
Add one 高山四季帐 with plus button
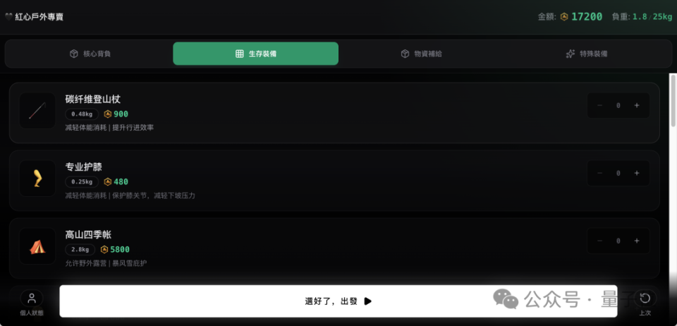point(636,241)
